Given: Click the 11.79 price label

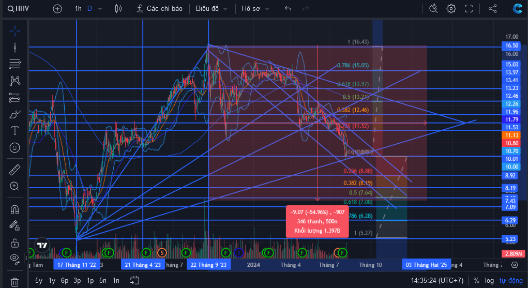Looking at the screenshot, I should pos(511,119).
